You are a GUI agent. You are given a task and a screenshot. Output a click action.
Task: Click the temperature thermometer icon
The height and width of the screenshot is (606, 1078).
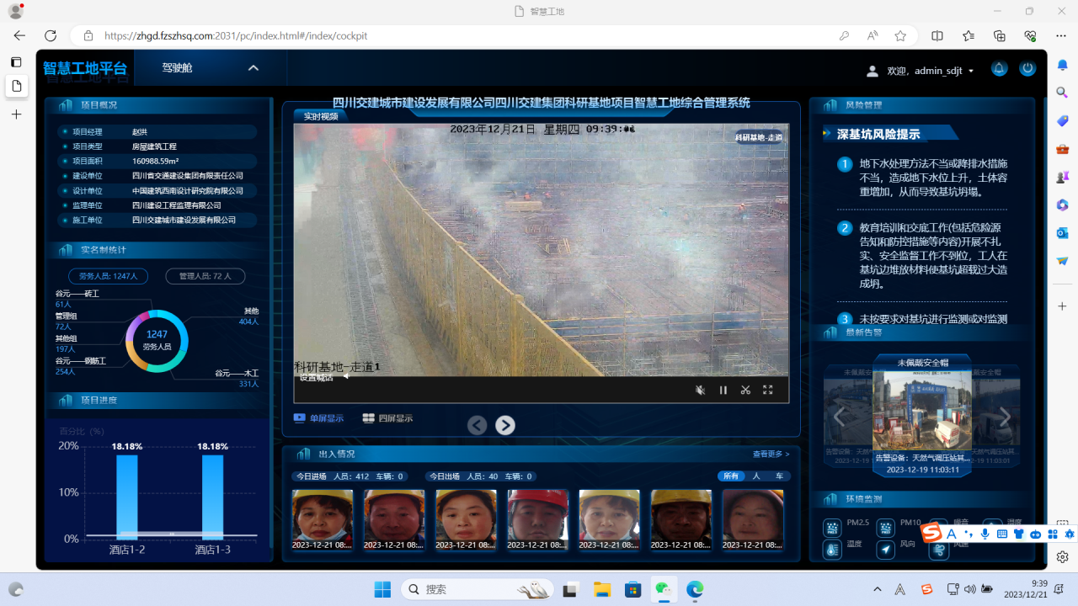click(x=832, y=550)
